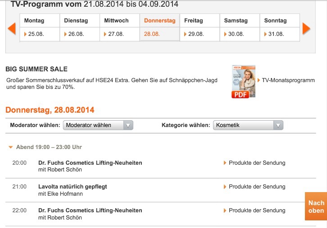Switch to the Freitag 29.08. tab
Viewport: 327px width, 228px height.
point(200,27)
